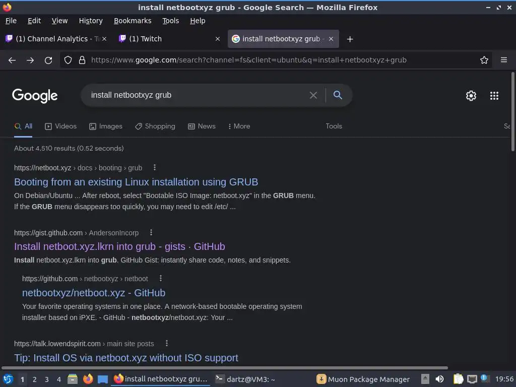Show site security padlock info
Image resolution: width=516 pixels, height=387 pixels.
[x=82, y=60]
